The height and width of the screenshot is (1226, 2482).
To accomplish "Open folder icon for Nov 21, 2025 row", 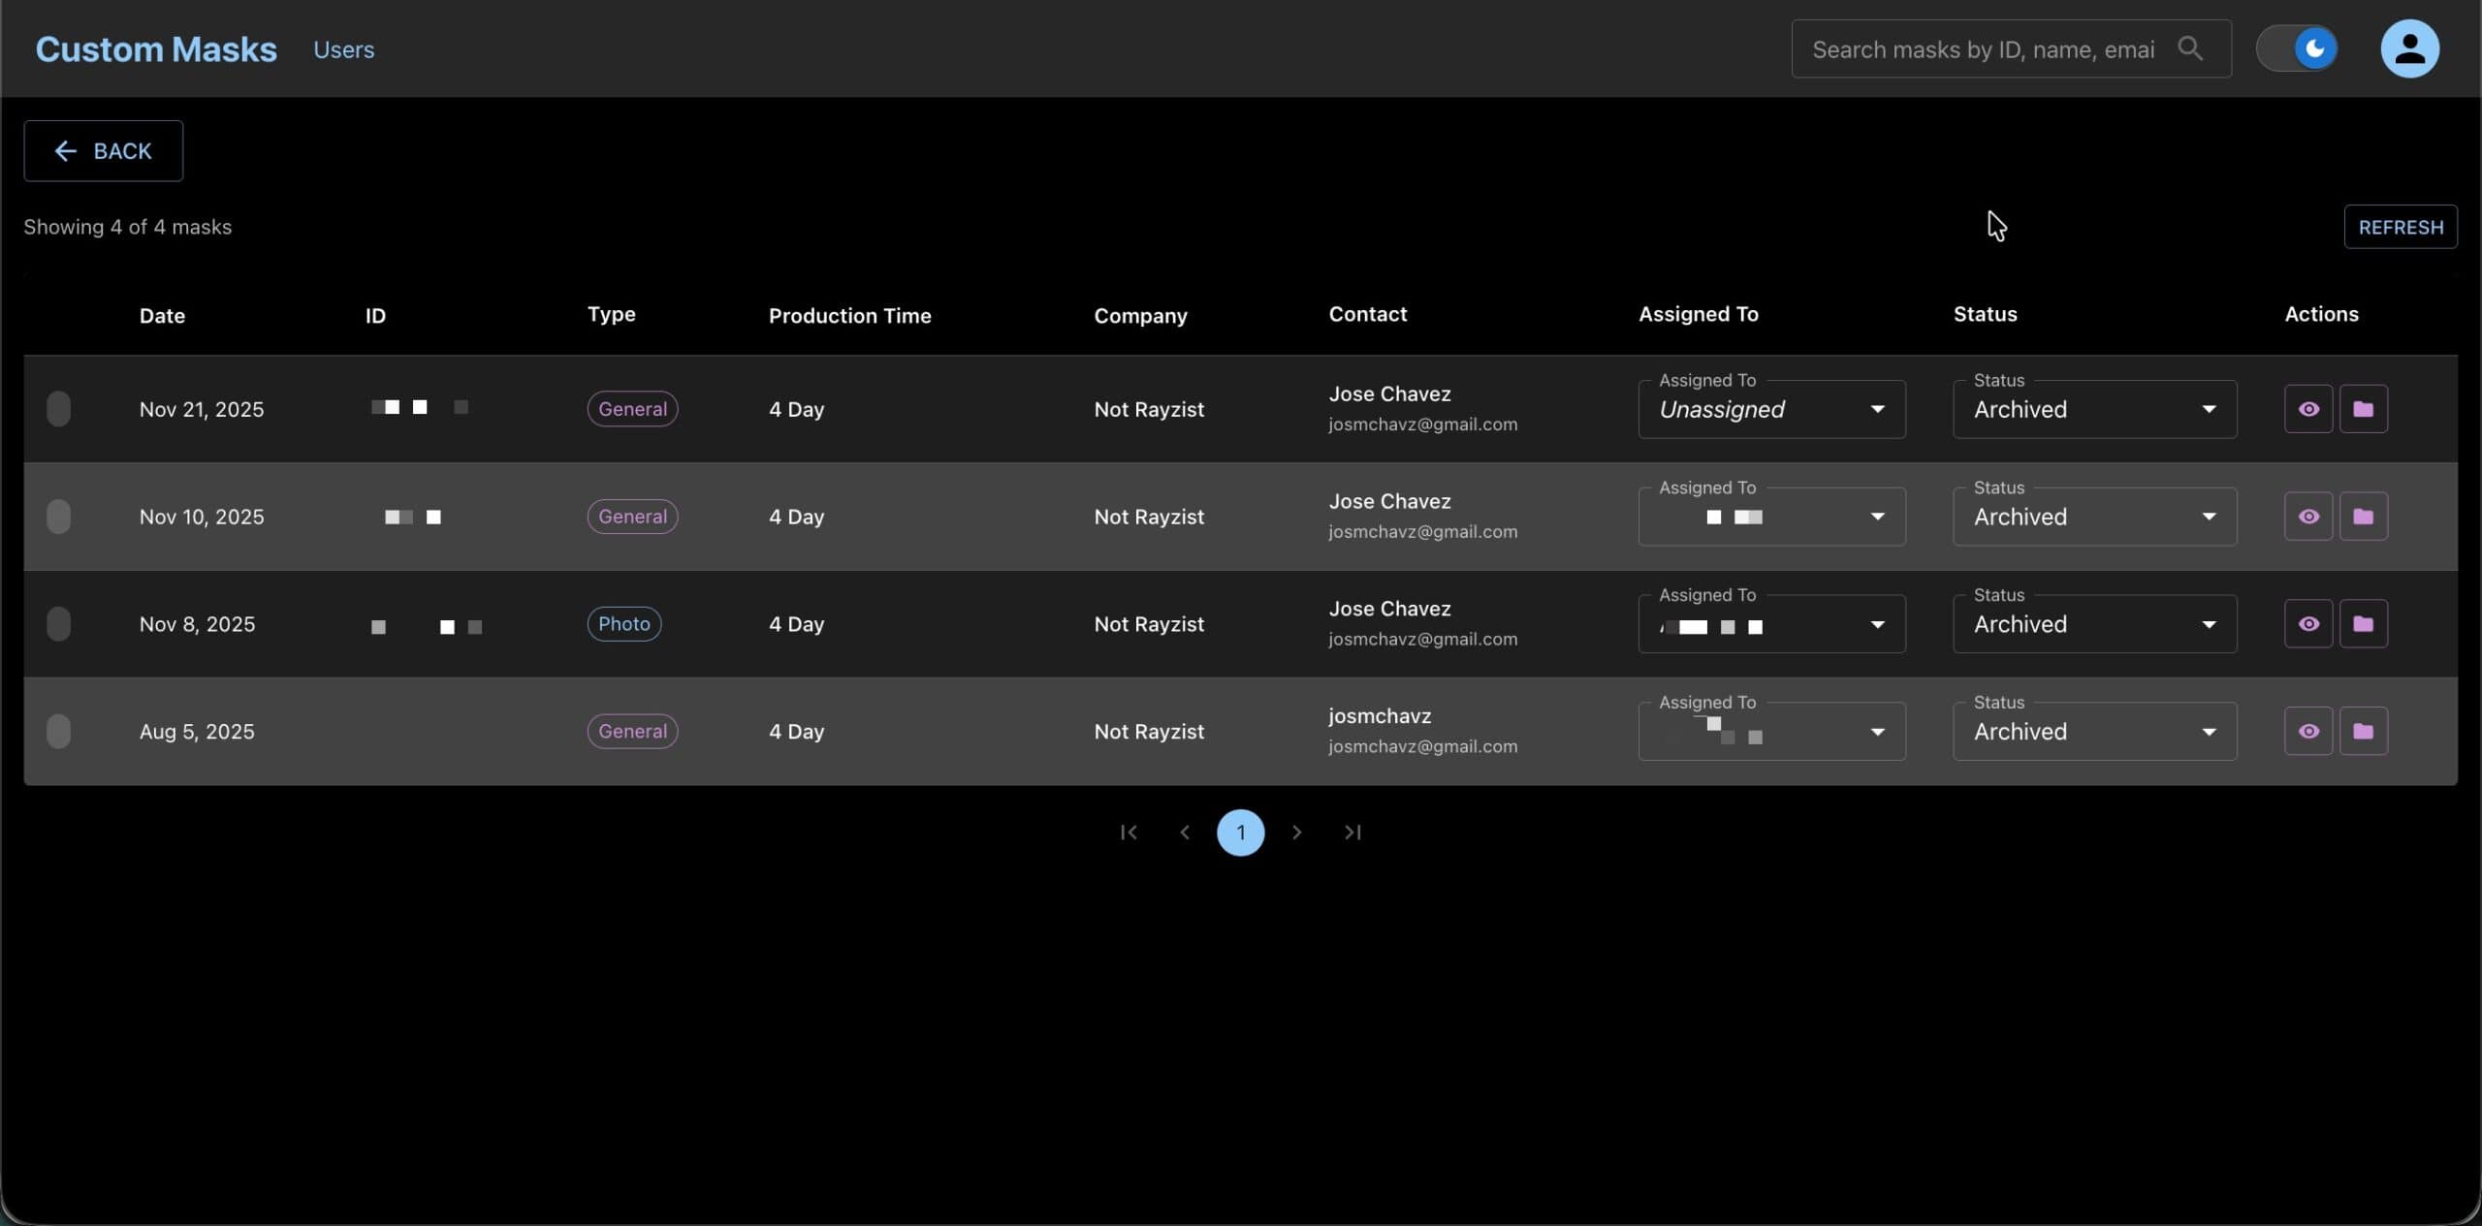I will 2363,409.
